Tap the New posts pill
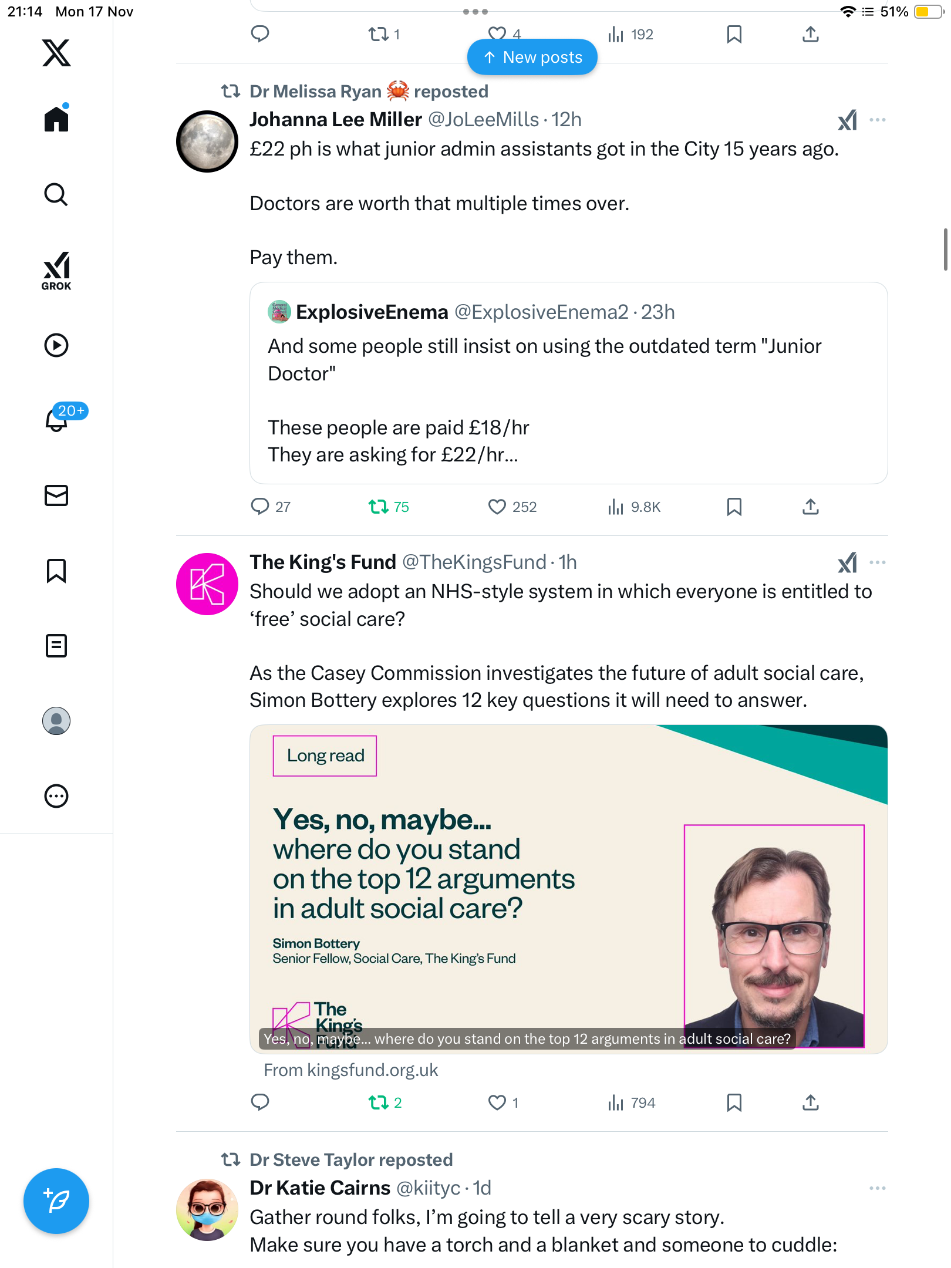 tap(532, 57)
